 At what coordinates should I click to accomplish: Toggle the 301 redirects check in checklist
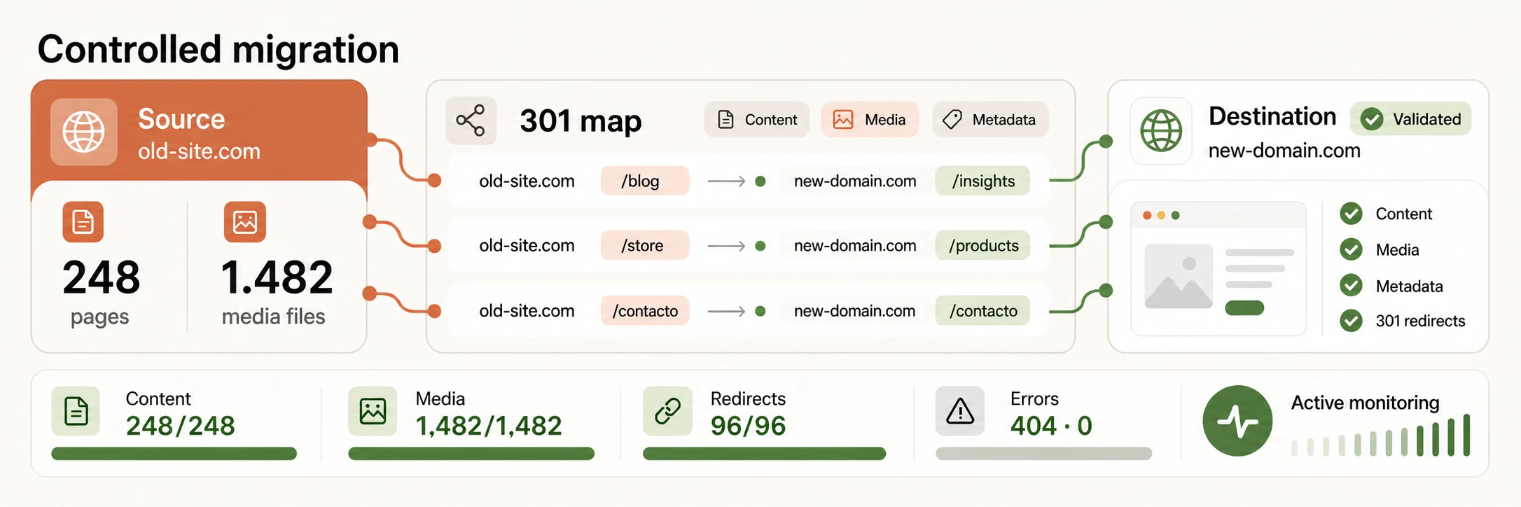(1351, 321)
